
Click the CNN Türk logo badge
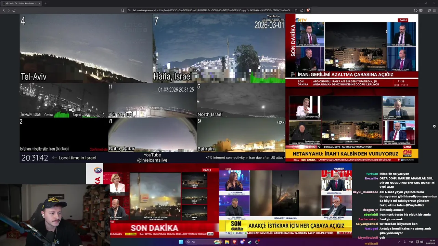click(x=407, y=153)
